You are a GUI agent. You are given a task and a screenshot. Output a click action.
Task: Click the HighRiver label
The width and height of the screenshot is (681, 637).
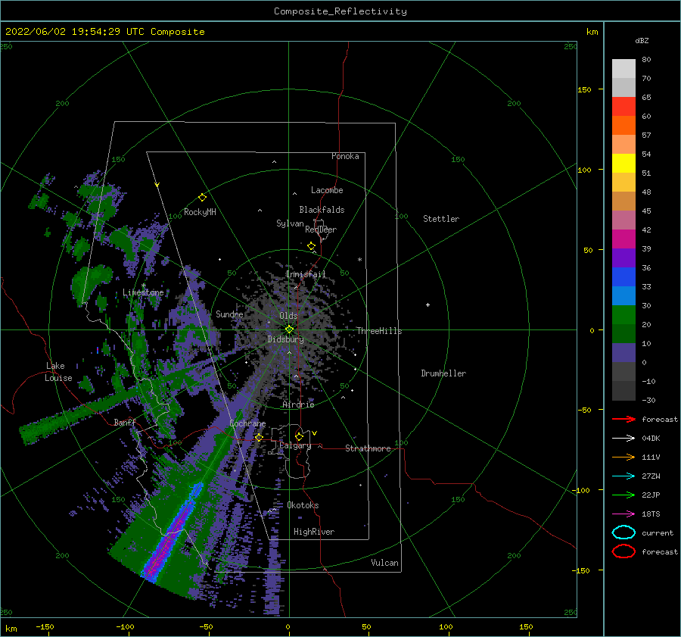coord(314,532)
